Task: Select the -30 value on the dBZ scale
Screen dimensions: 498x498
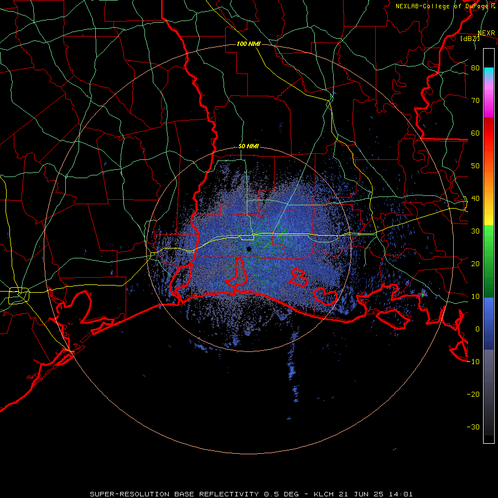Action: 473,427
